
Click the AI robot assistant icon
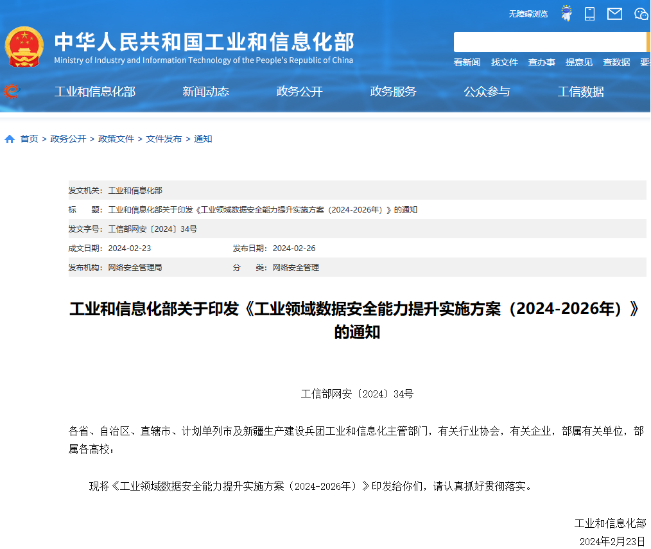[566, 13]
